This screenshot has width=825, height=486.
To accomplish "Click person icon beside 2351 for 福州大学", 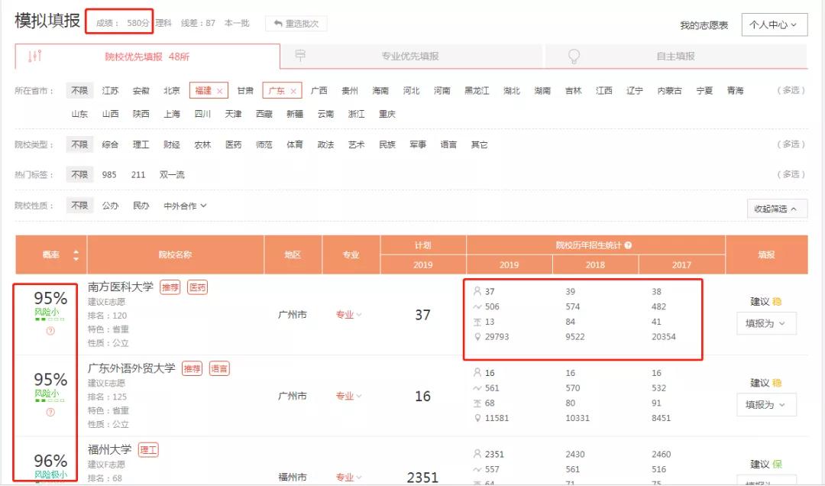I will click(x=477, y=454).
